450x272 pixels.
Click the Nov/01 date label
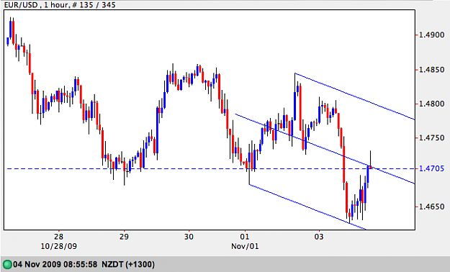(245, 246)
